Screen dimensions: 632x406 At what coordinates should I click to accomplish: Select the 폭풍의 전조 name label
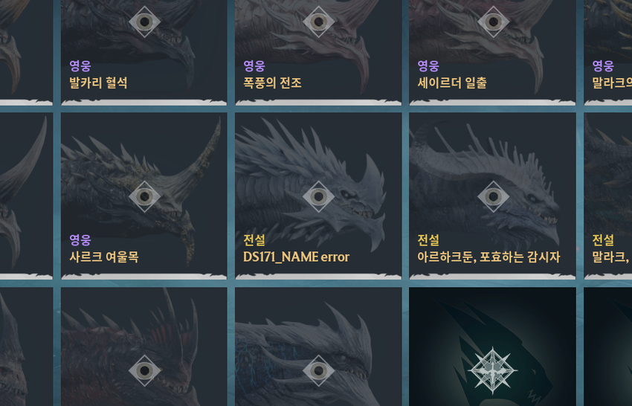(x=272, y=83)
